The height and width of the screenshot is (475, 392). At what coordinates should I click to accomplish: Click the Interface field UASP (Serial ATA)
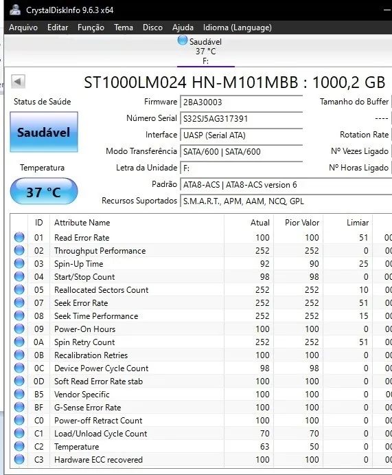click(242, 135)
